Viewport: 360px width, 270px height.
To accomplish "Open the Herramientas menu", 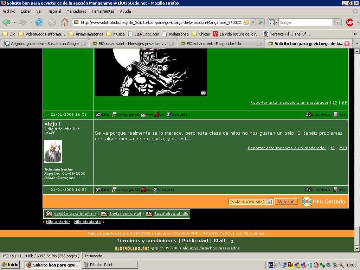I will pyautogui.click(x=103, y=11).
